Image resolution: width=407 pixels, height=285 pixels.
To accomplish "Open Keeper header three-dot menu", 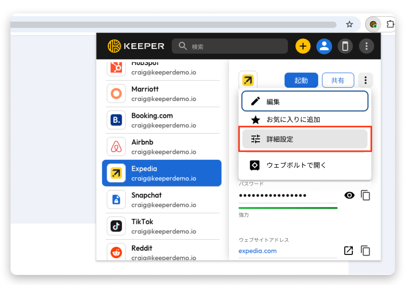I will point(366,46).
